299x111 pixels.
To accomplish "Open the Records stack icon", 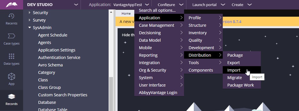I will tap(12, 97).
